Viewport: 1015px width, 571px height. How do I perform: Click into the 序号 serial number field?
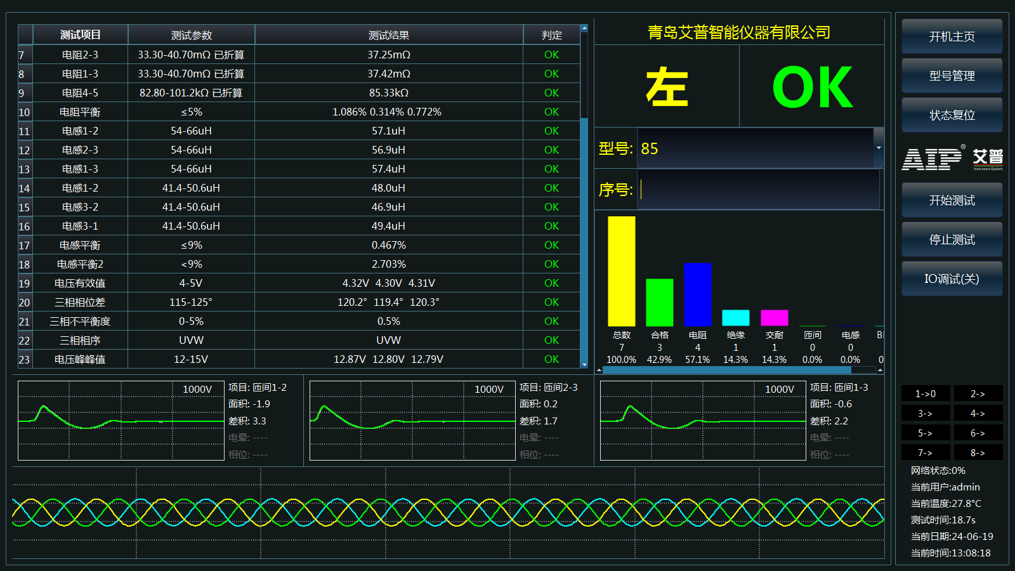pyautogui.click(x=759, y=190)
